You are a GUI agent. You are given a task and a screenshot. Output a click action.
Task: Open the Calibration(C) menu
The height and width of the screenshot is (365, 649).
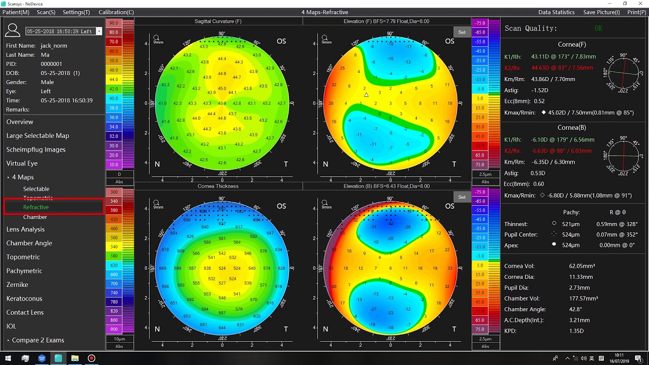[x=116, y=12]
